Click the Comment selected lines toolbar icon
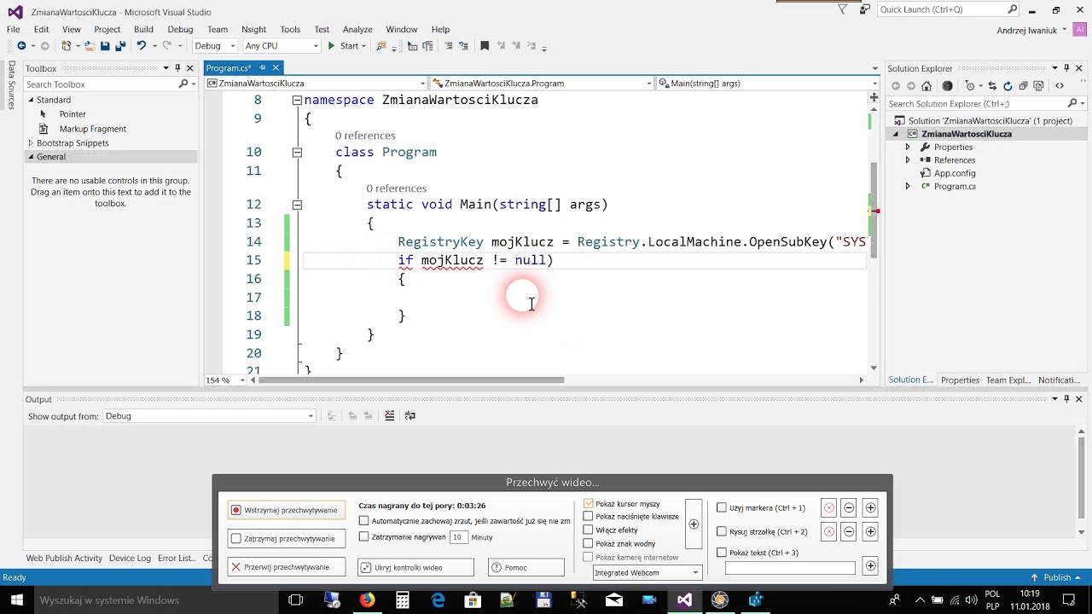 (448, 46)
